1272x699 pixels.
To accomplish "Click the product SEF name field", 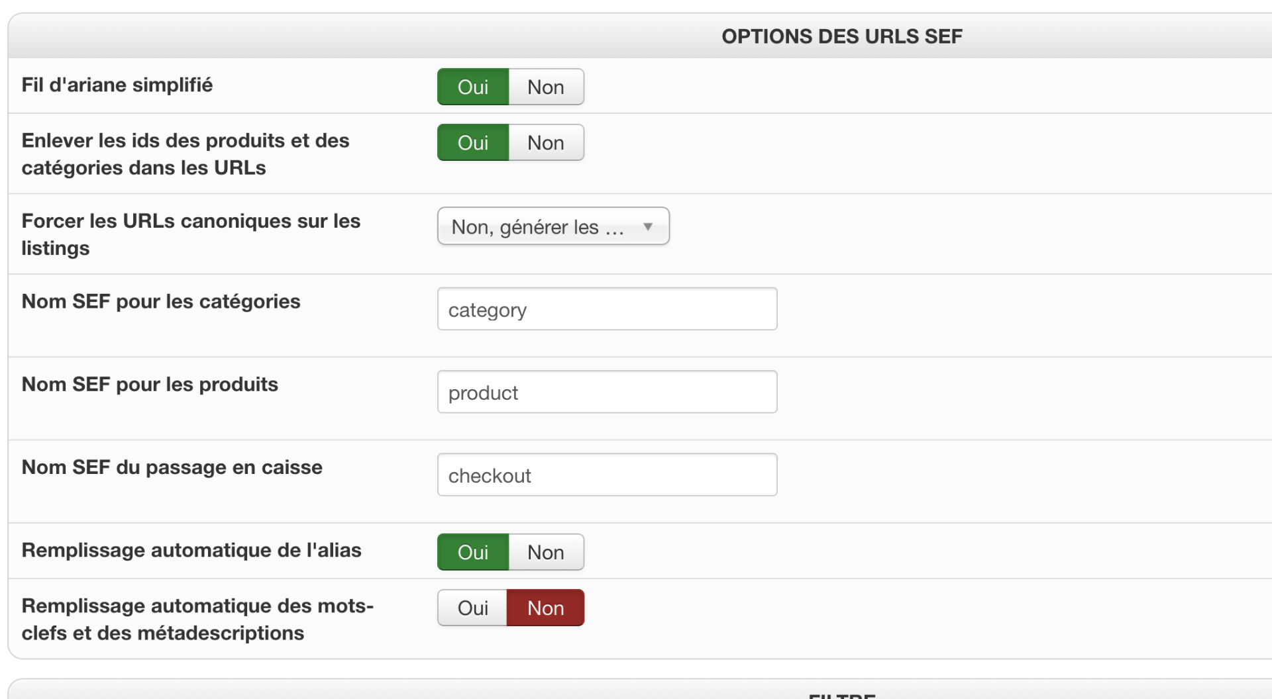I will [607, 392].
